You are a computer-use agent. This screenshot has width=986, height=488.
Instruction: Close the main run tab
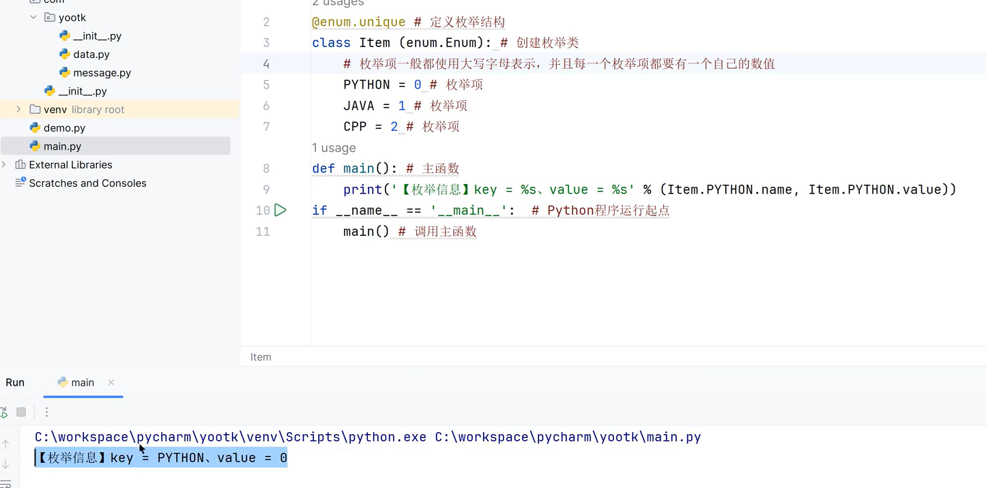pyautogui.click(x=111, y=383)
